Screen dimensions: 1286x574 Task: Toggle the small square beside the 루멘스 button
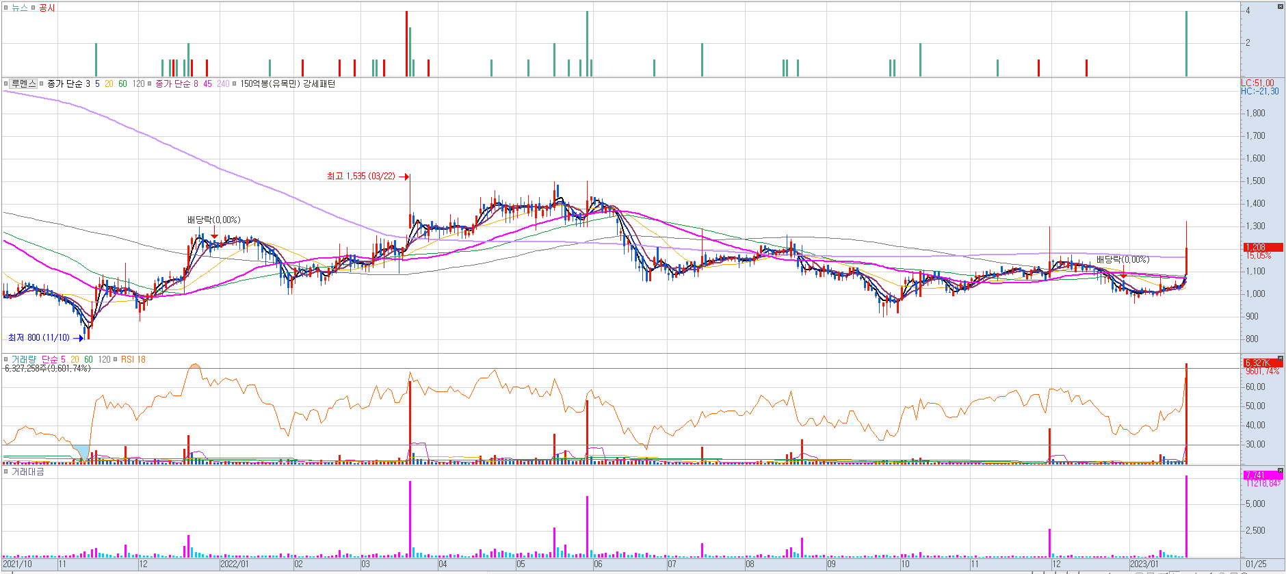click(6, 83)
